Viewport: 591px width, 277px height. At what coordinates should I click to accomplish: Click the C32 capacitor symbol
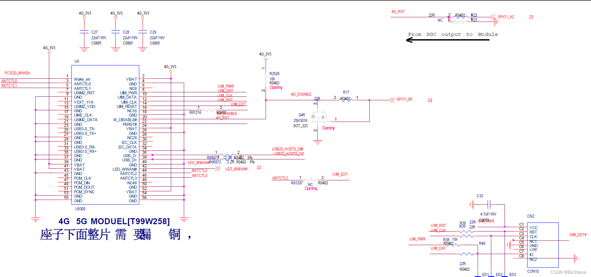click(x=489, y=204)
